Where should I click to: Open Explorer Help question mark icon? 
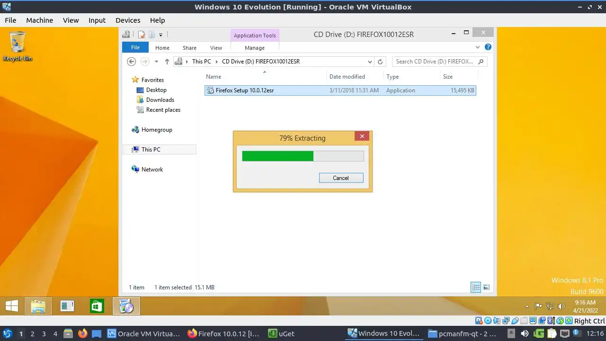click(488, 47)
